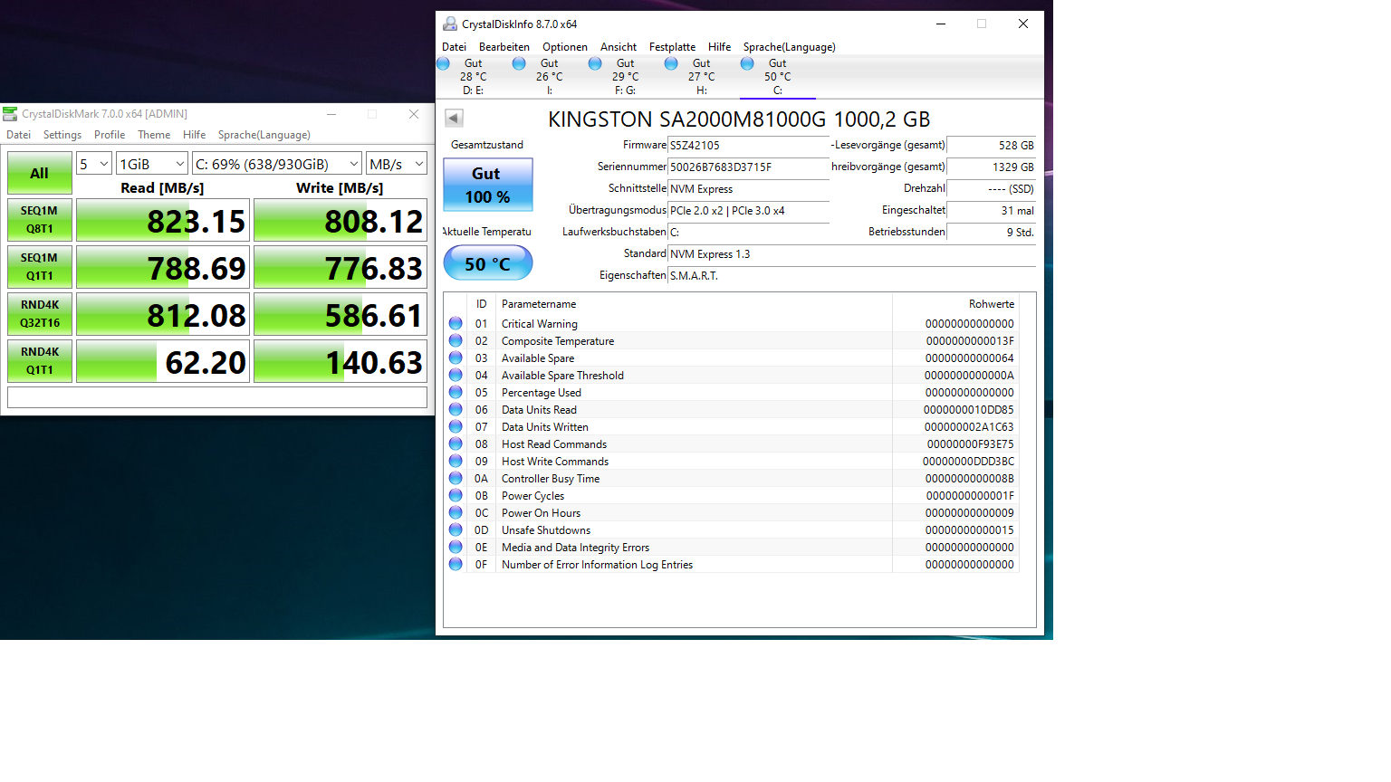Click RND4K Q1T1 write result 140.63
1391x782 pixels.
341,361
